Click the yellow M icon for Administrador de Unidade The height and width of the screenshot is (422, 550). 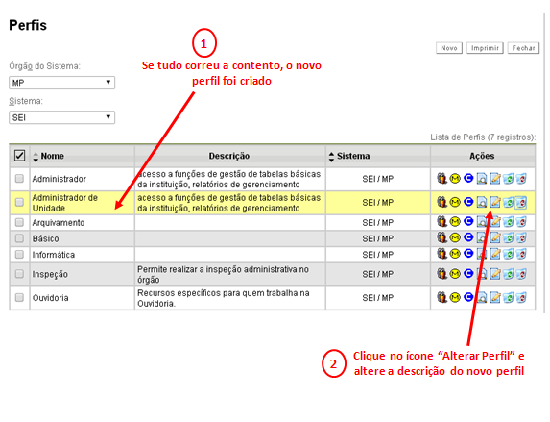(455, 202)
